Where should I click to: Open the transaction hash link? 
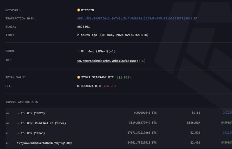135,19
